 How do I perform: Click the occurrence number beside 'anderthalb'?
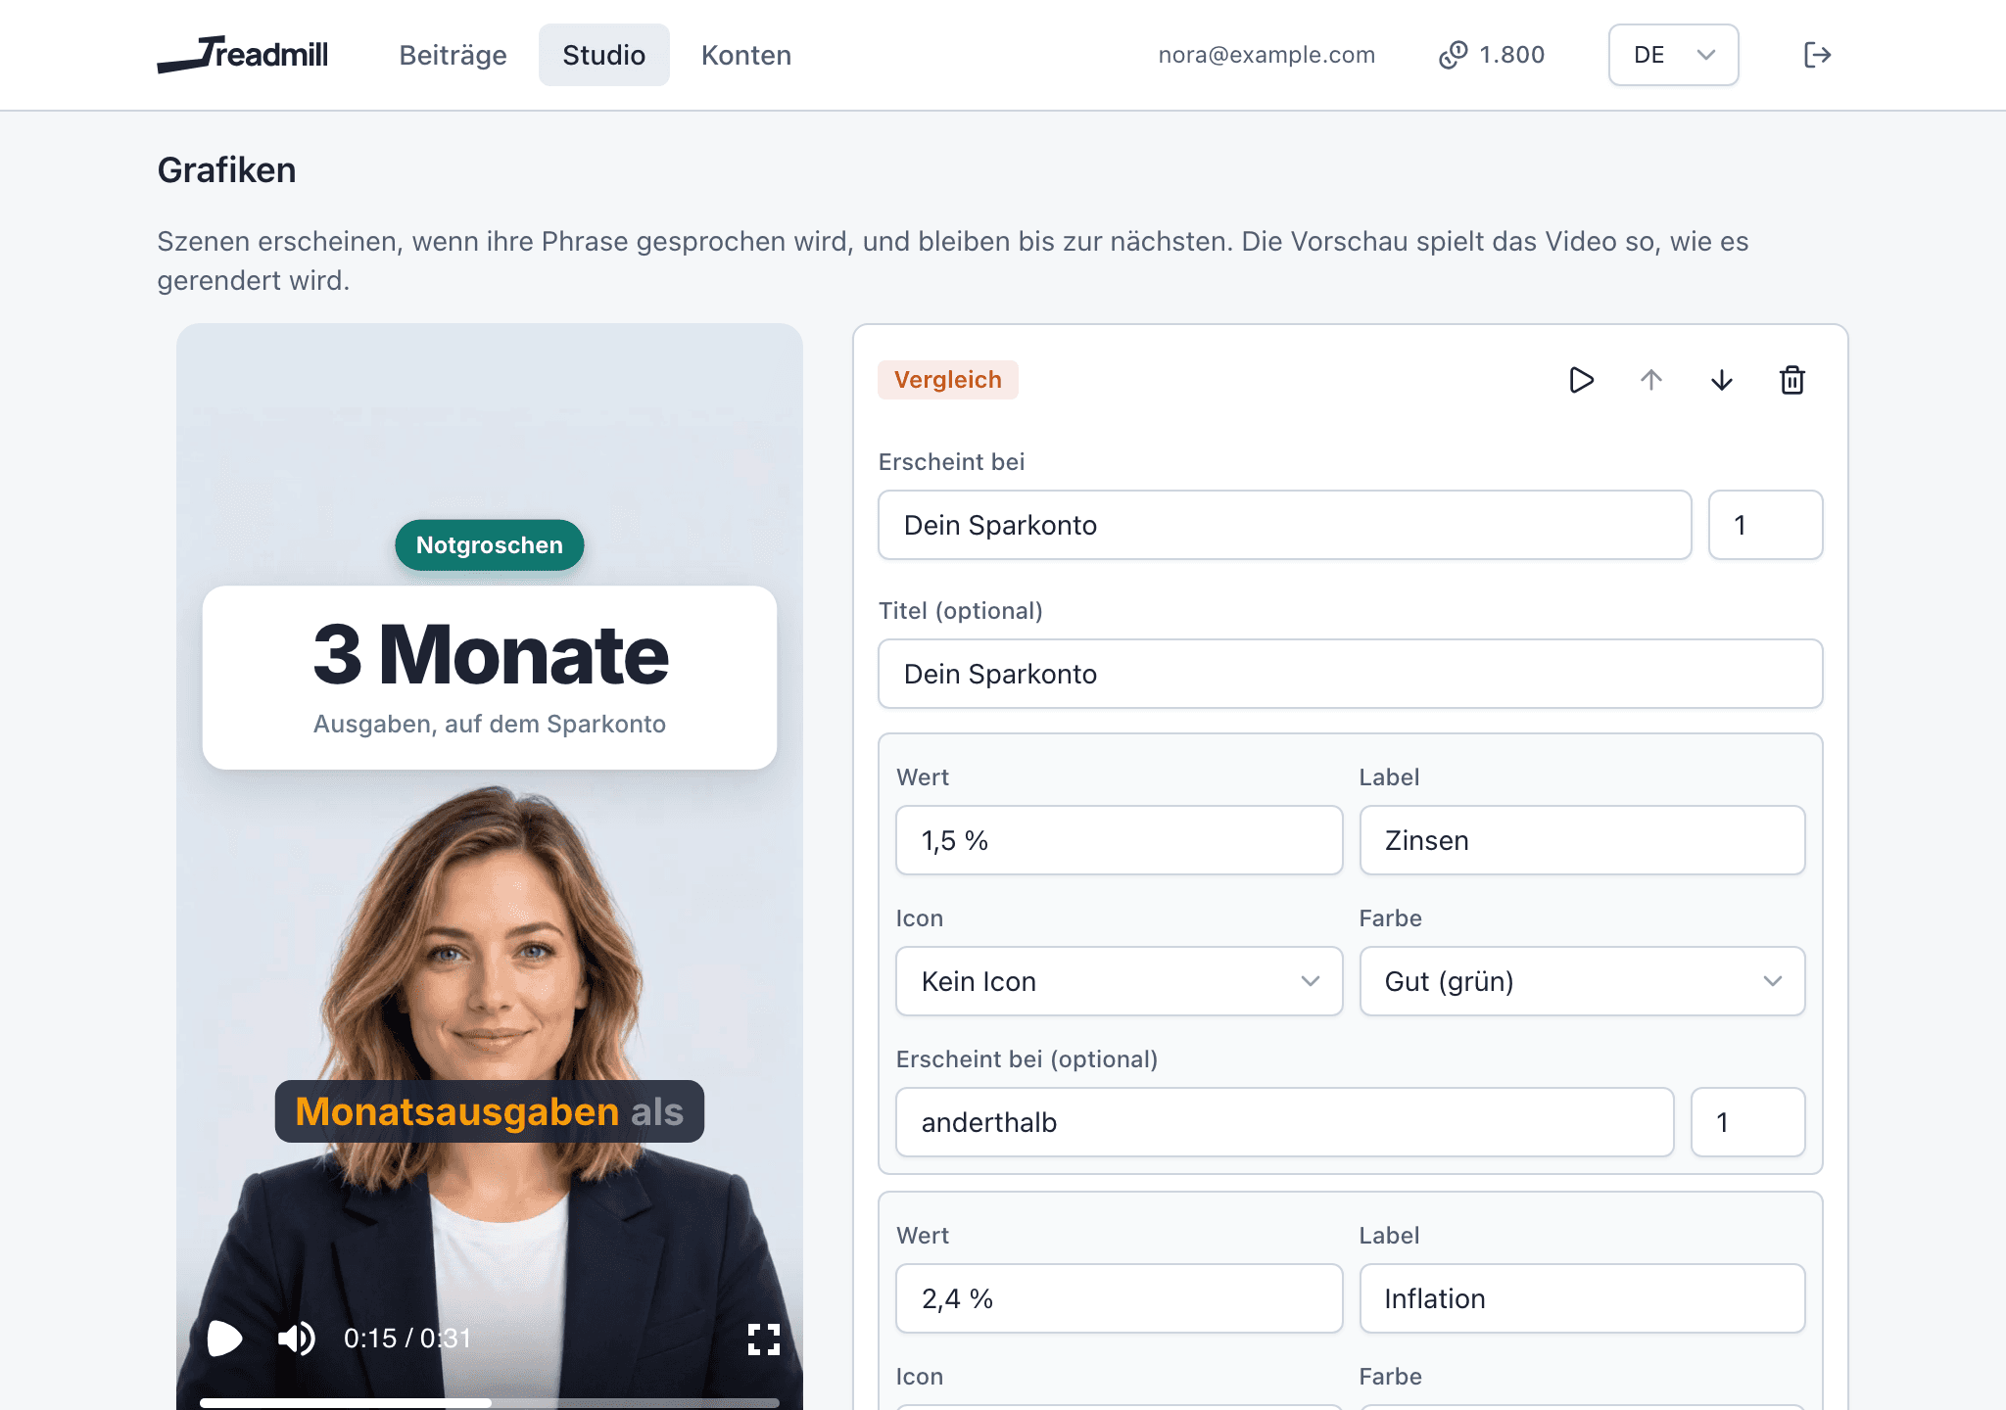click(x=1747, y=1122)
